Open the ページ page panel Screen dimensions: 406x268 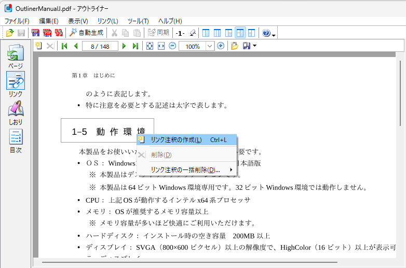16,57
